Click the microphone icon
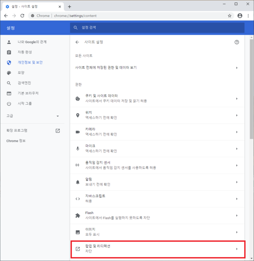 click(77, 149)
